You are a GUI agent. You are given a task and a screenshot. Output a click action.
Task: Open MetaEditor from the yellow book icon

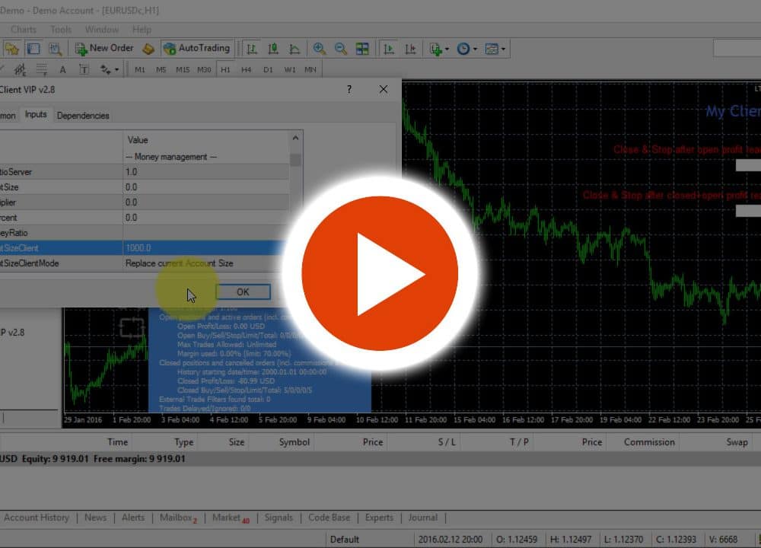tap(148, 49)
